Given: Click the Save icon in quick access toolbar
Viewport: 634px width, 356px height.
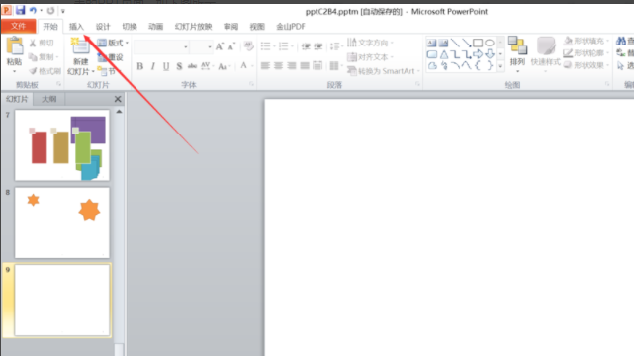Looking at the screenshot, I should pyautogui.click(x=20, y=10).
